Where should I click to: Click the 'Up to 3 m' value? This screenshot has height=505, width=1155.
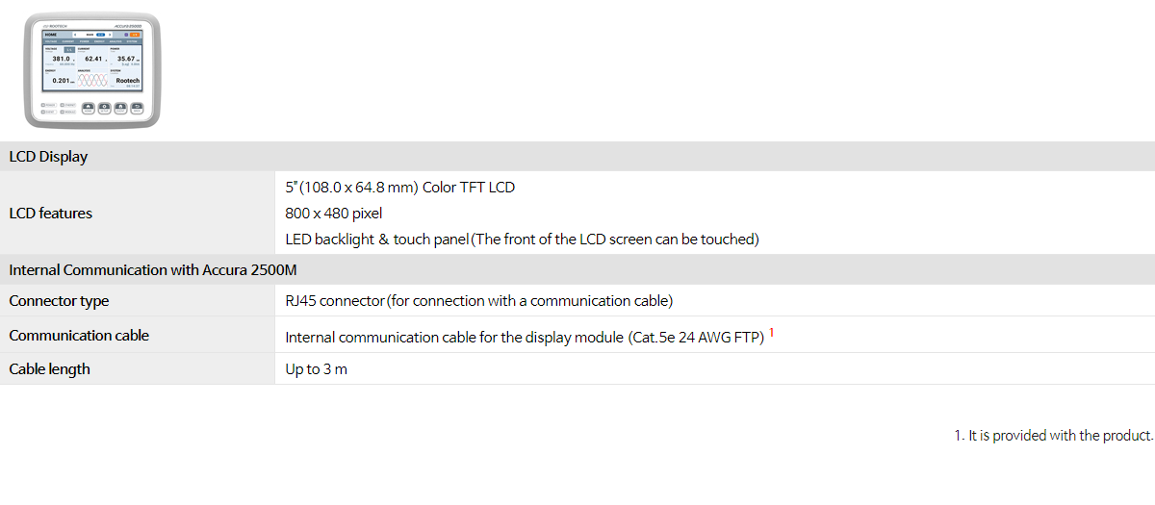(317, 369)
